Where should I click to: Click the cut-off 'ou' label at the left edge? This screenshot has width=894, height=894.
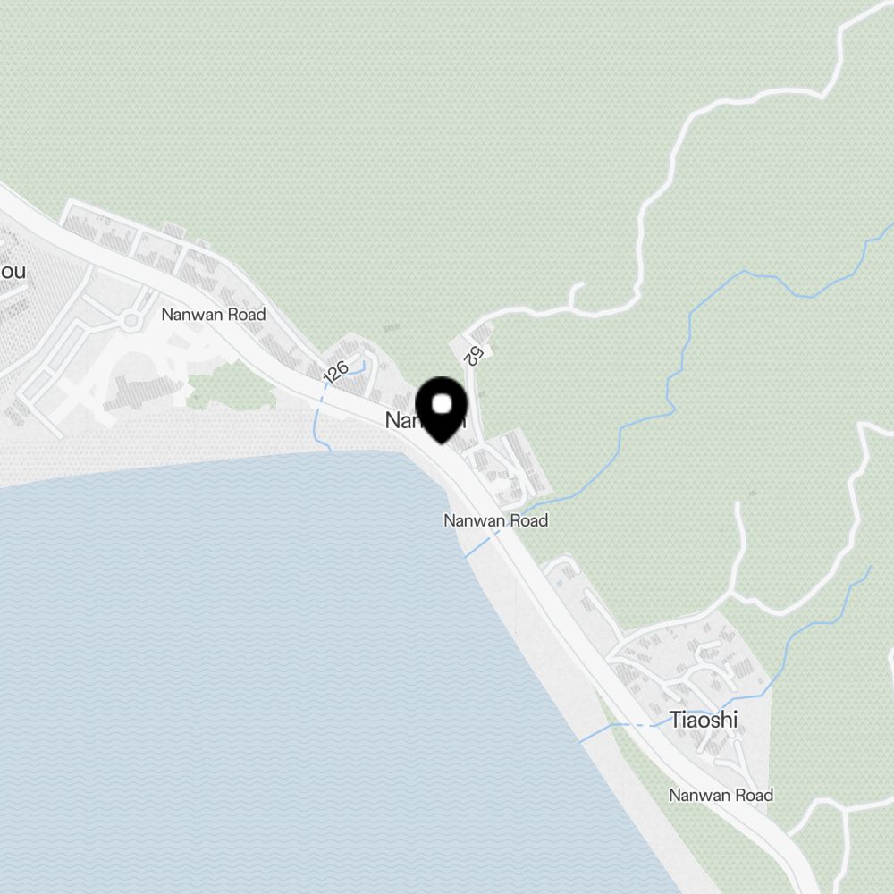pos(13,272)
